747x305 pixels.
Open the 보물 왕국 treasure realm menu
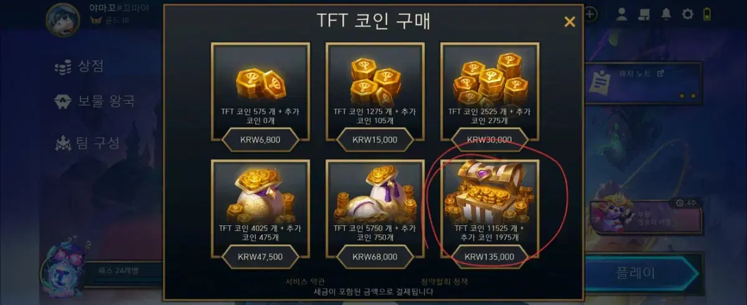pyautogui.click(x=94, y=101)
